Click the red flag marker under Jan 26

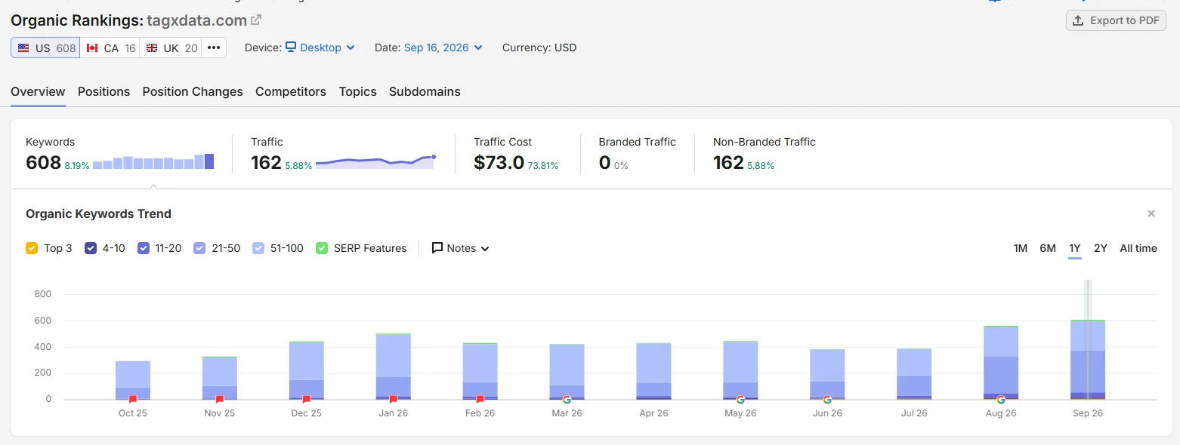[x=394, y=399]
